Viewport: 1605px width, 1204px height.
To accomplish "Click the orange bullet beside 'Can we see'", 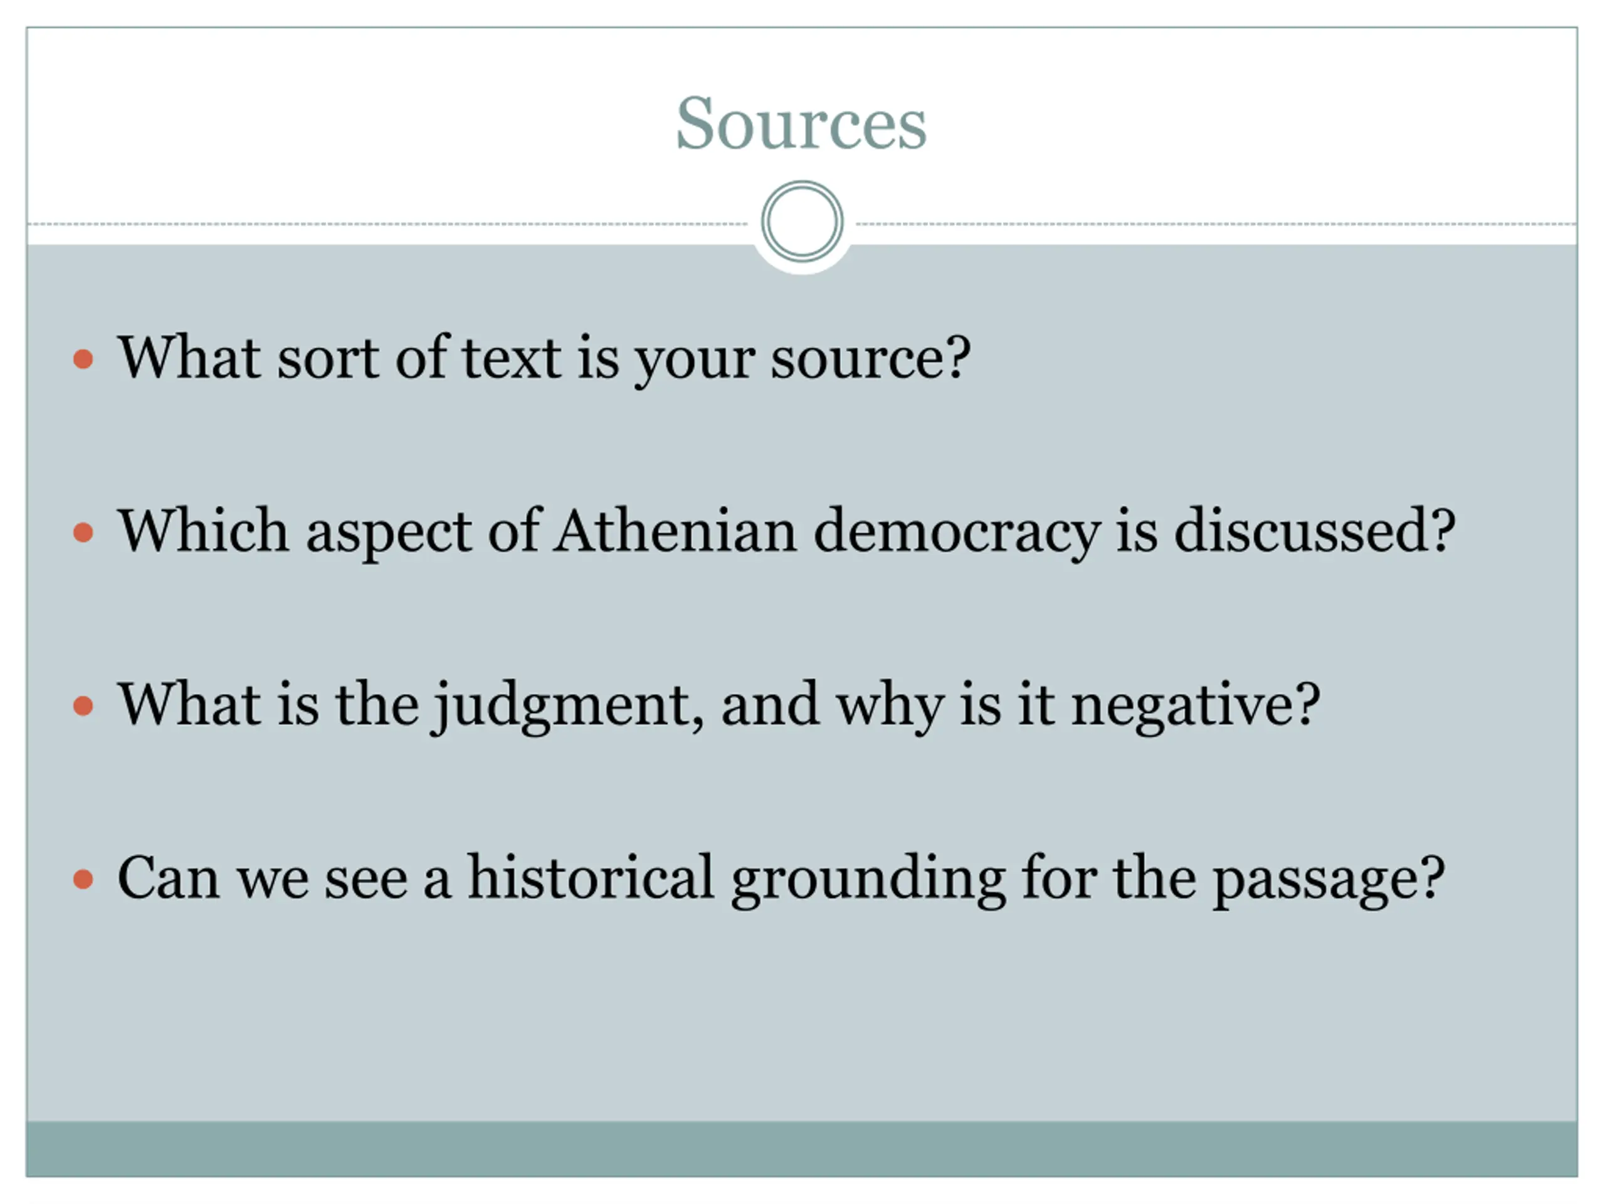I will coord(83,880).
